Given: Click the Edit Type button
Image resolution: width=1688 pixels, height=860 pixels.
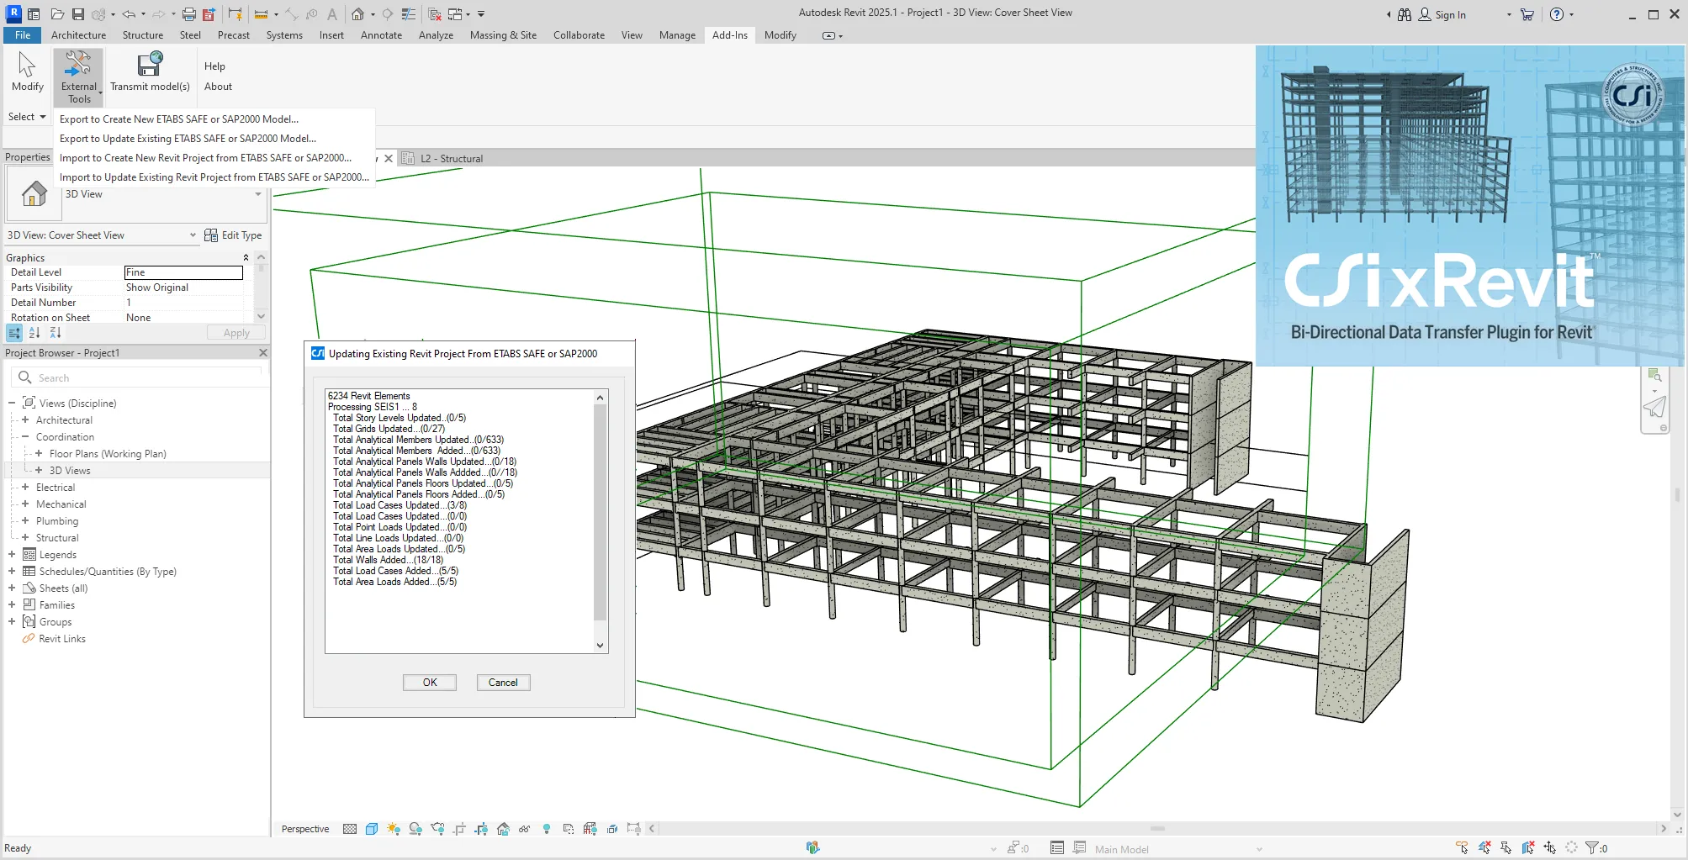Looking at the screenshot, I should point(233,235).
